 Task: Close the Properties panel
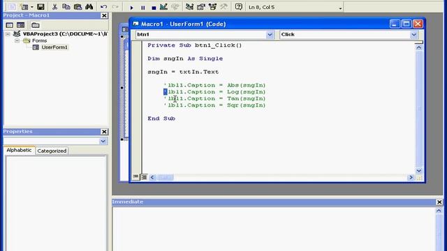(104, 132)
